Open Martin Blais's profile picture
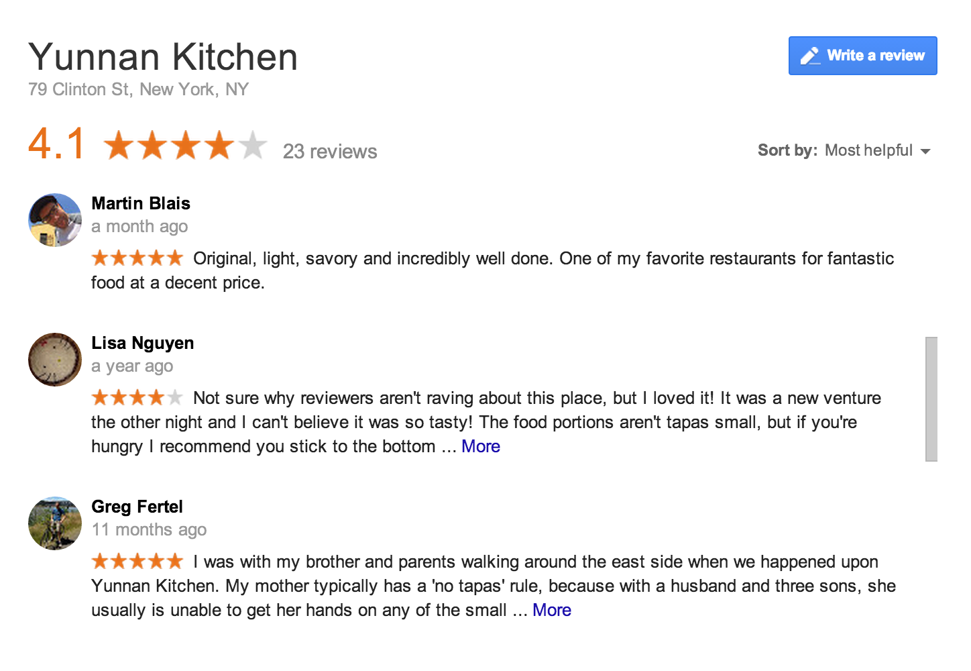The image size is (971, 671). (x=54, y=220)
